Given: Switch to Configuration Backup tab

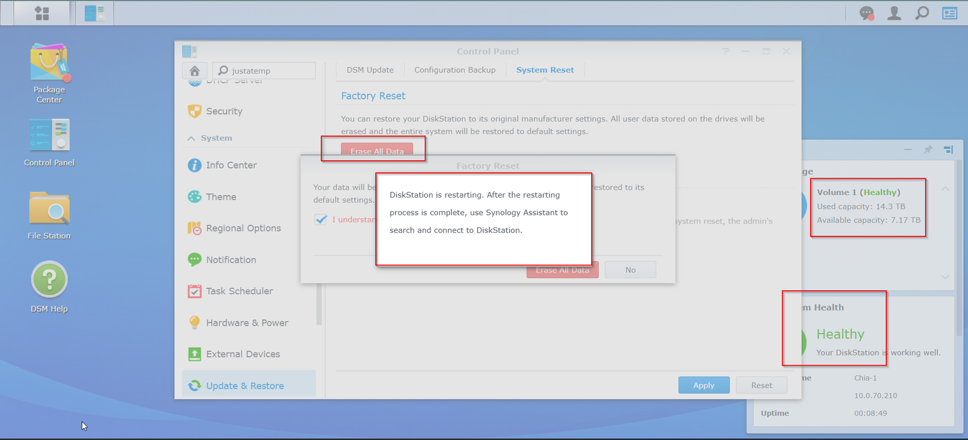Looking at the screenshot, I should (x=454, y=70).
